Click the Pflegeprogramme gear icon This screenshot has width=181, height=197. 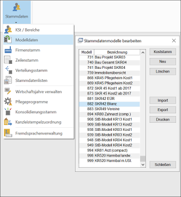pos(8,101)
